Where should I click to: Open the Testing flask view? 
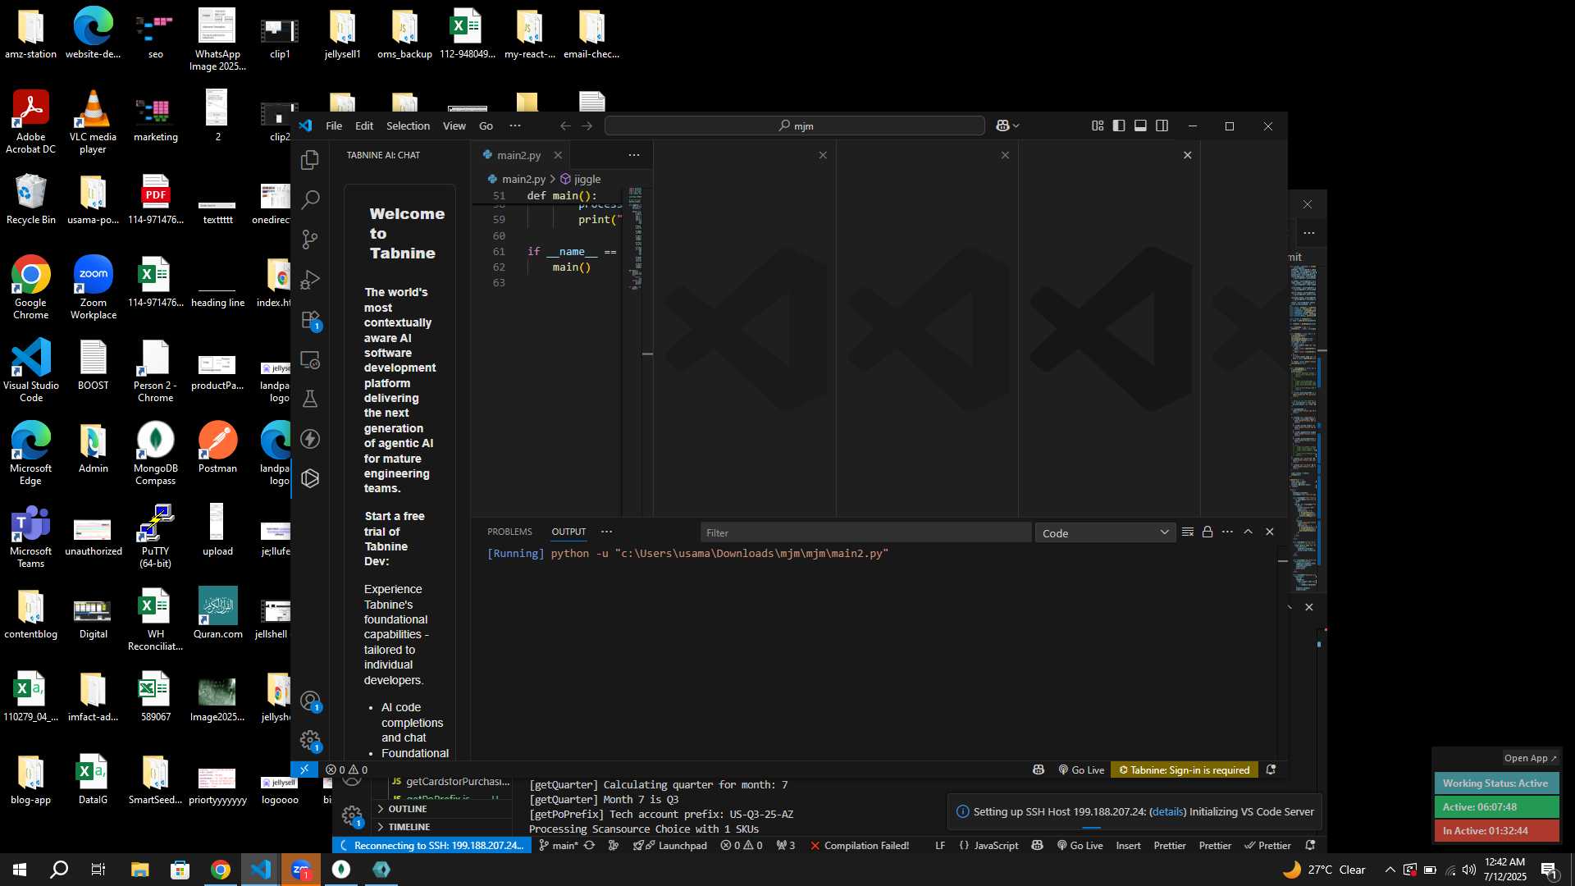[x=310, y=400]
